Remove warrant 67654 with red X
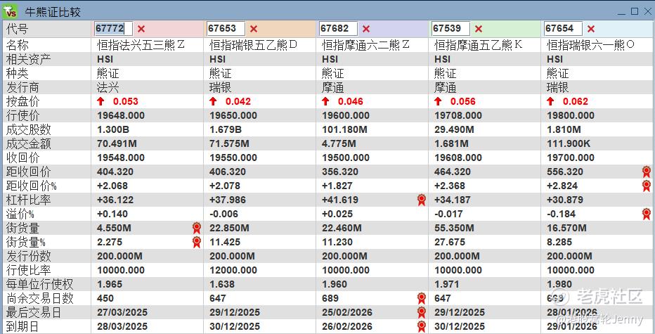The width and height of the screenshot is (655, 334). click(590, 29)
